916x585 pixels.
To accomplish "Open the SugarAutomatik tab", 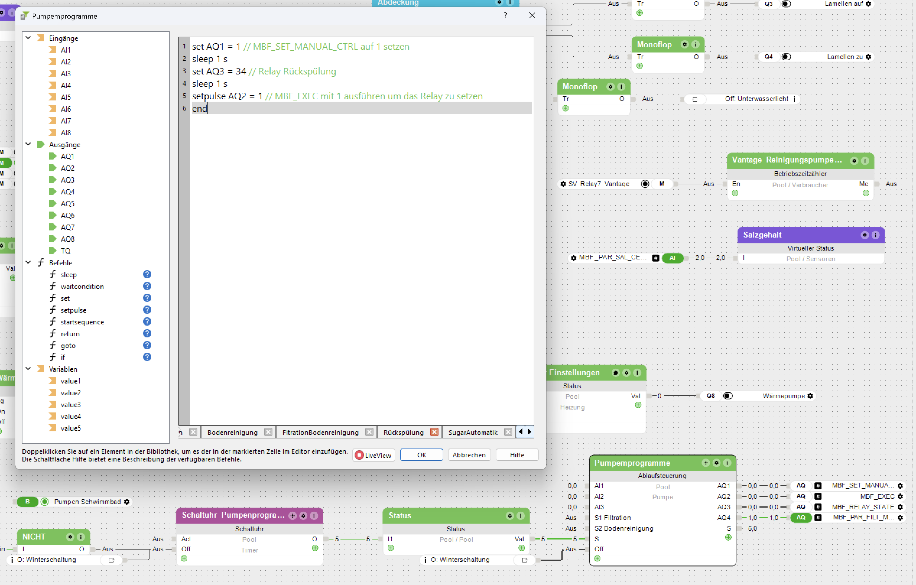I will [473, 433].
